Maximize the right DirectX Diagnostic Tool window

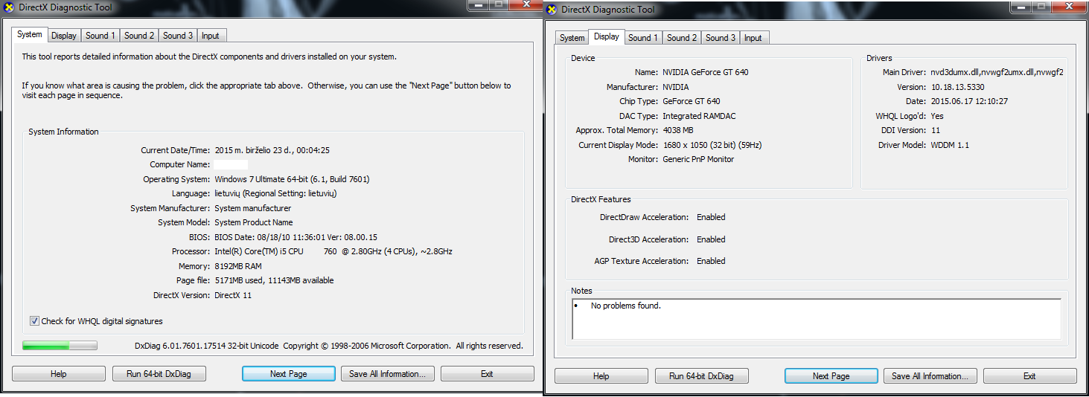pyautogui.click(x=1041, y=6)
